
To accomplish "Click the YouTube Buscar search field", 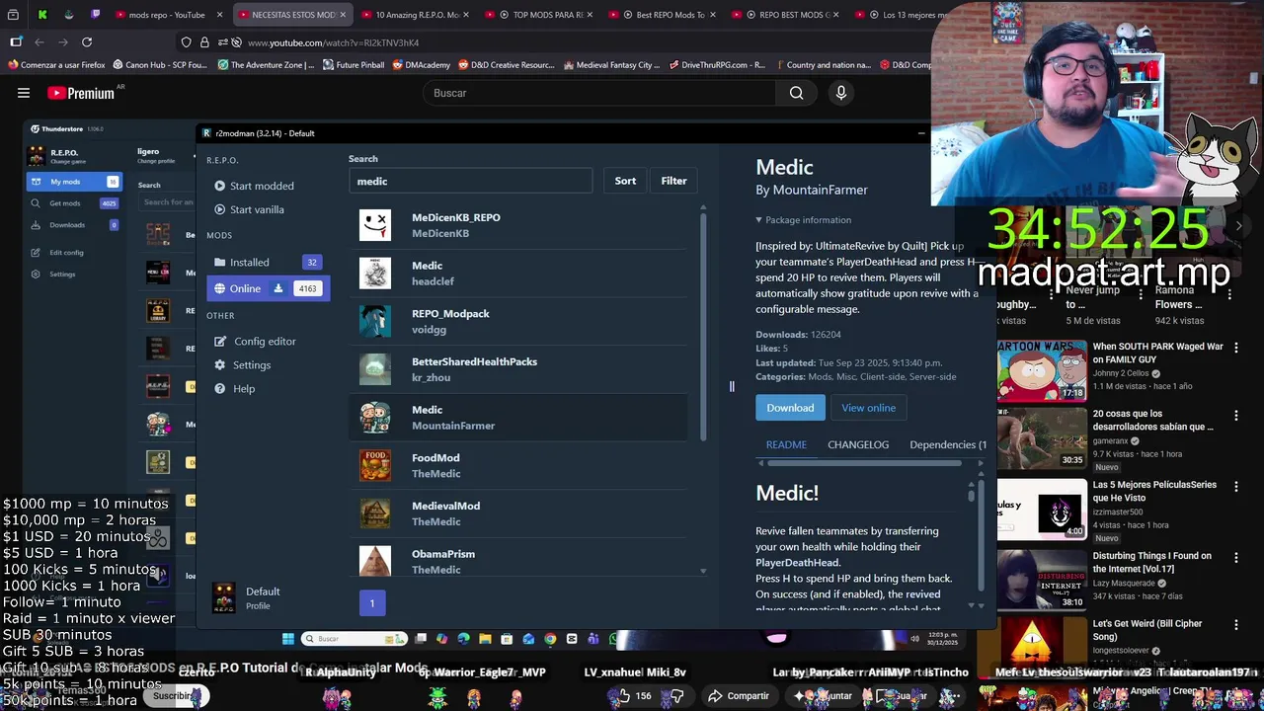I will coord(597,93).
